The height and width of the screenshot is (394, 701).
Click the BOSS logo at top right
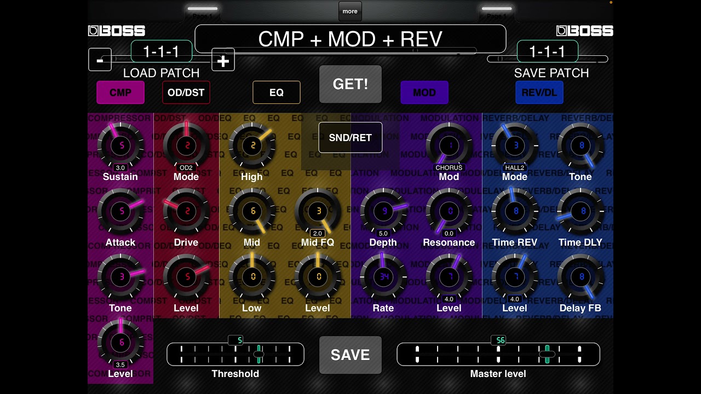click(584, 31)
